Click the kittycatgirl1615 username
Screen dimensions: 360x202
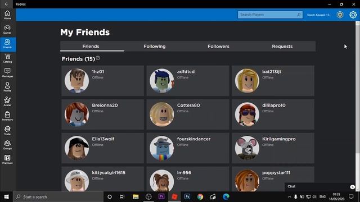coord(109,173)
